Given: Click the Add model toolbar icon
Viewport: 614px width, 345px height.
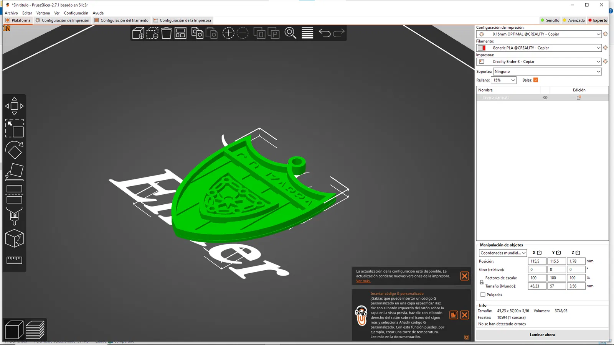Looking at the screenshot, I should (x=138, y=33).
